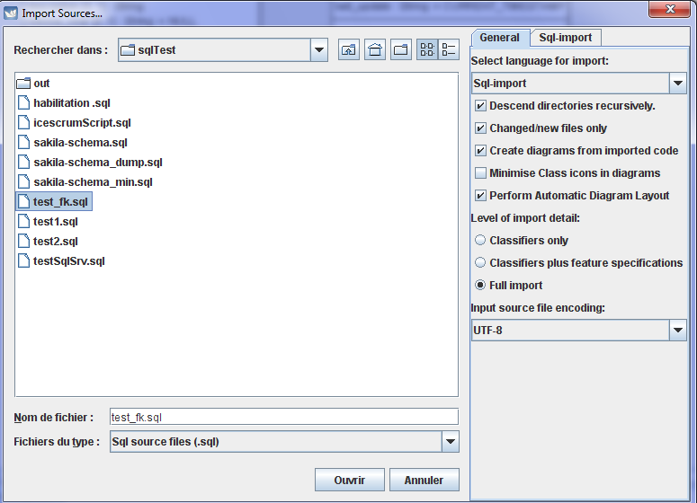Toggle Perform Automatic Diagram Layout checkbox
The width and height of the screenshot is (697, 503).
point(480,195)
